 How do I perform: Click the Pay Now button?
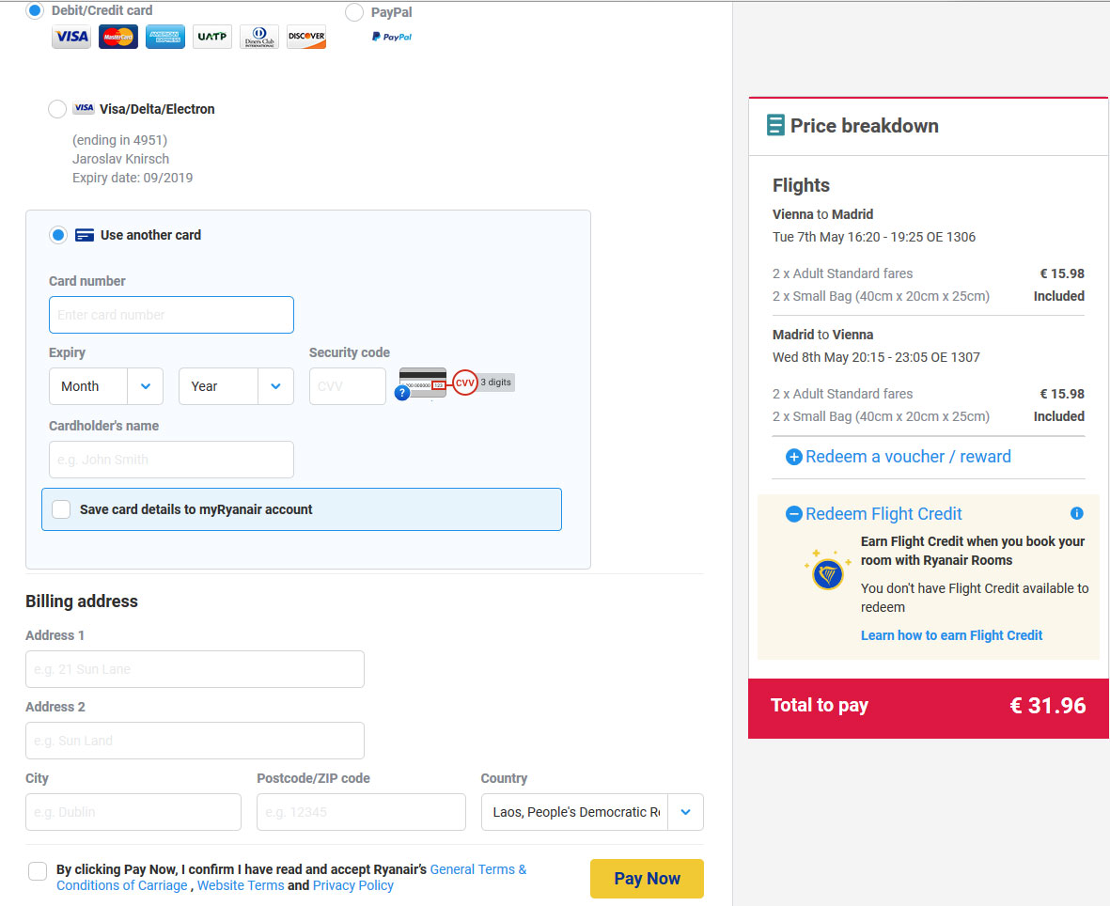pos(647,879)
